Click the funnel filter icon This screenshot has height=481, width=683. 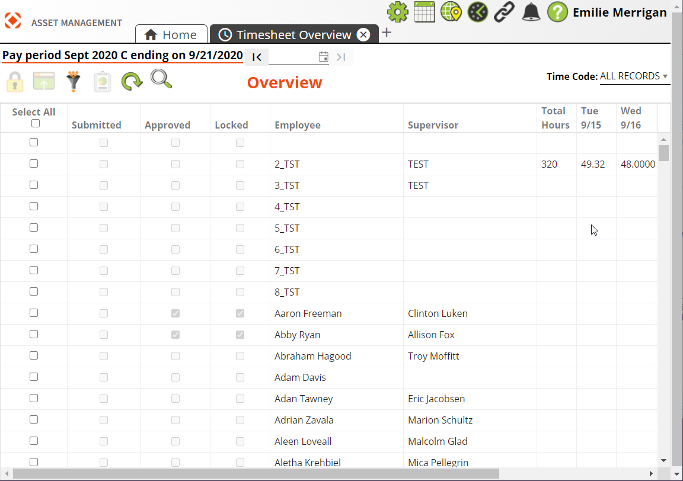pyautogui.click(x=74, y=81)
